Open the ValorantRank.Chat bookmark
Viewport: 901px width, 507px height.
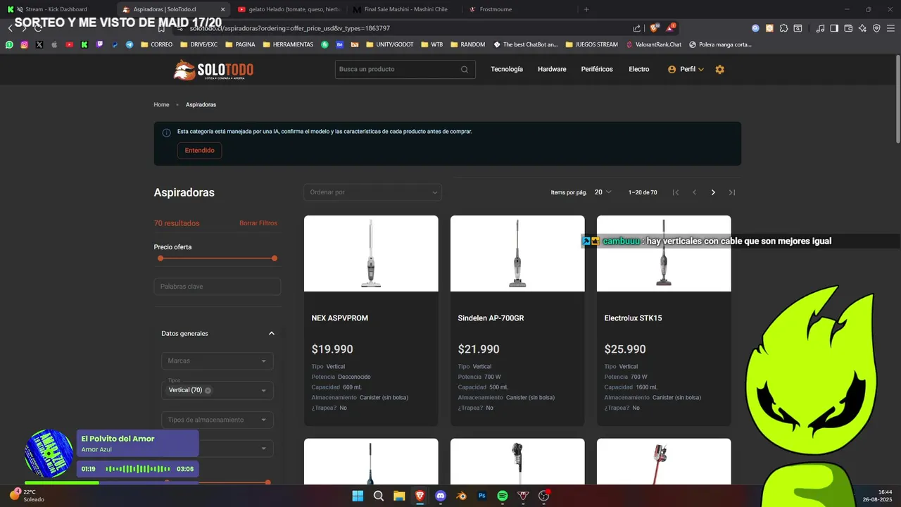click(654, 44)
